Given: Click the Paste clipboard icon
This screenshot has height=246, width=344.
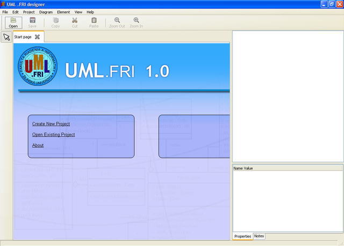Looking at the screenshot, I should click(94, 20).
